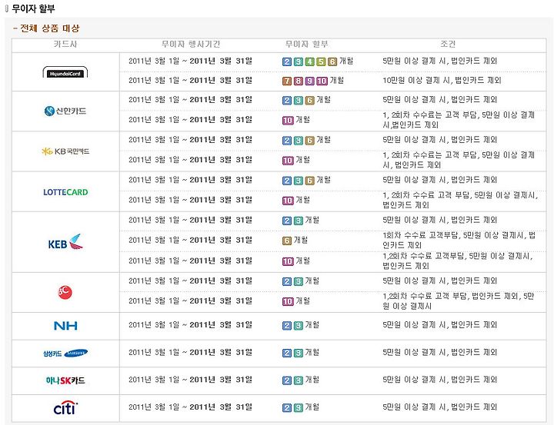Click the 10-month badge in LOTTECARD row

click(288, 201)
